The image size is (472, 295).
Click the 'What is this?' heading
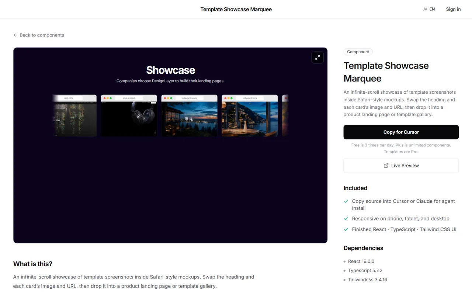33,264
